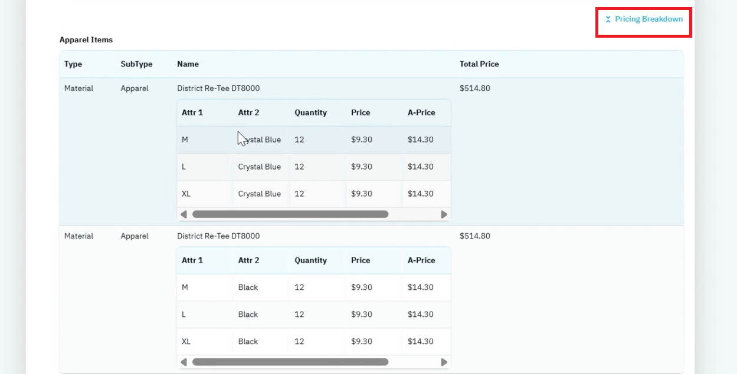This screenshot has height=374, width=737.
Task: Select Crystal Blue row with size L
Action: [x=313, y=167]
